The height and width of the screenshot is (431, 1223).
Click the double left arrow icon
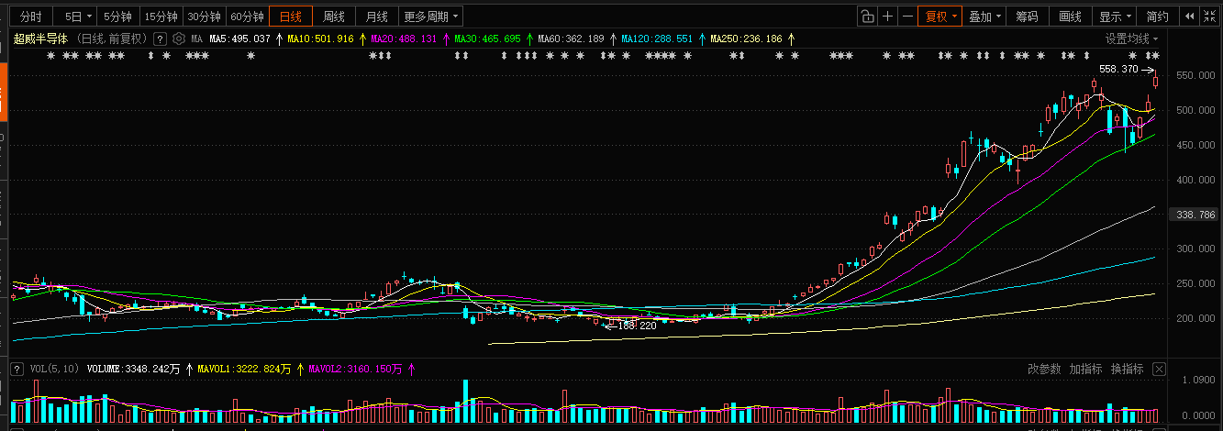tap(1190, 17)
